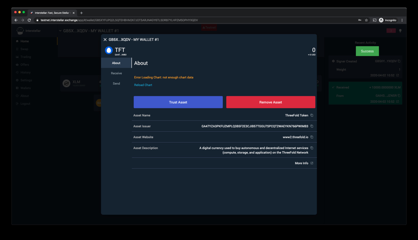418x240 pixels.
Task: Copy the Asset Description text
Action: (x=312, y=148)
